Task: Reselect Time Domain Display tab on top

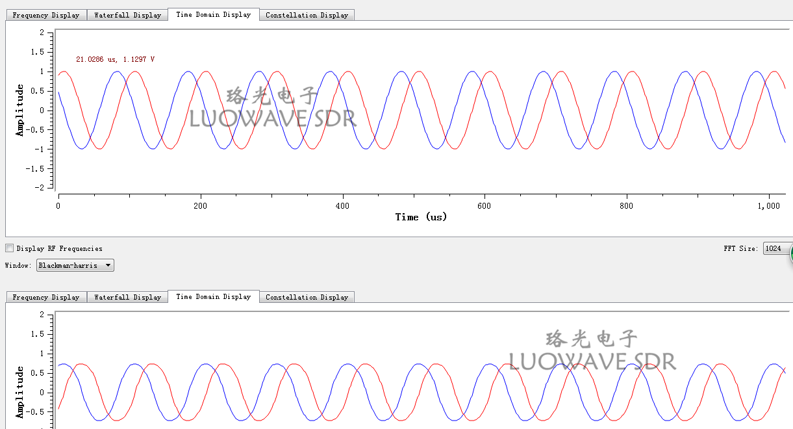Action: pos(214,14)
